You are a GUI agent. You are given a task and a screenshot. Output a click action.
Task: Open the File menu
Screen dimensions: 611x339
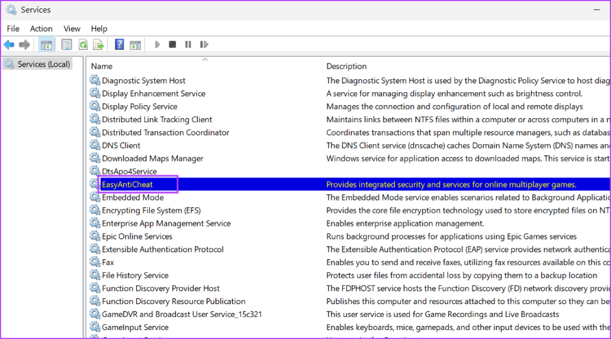13,29
